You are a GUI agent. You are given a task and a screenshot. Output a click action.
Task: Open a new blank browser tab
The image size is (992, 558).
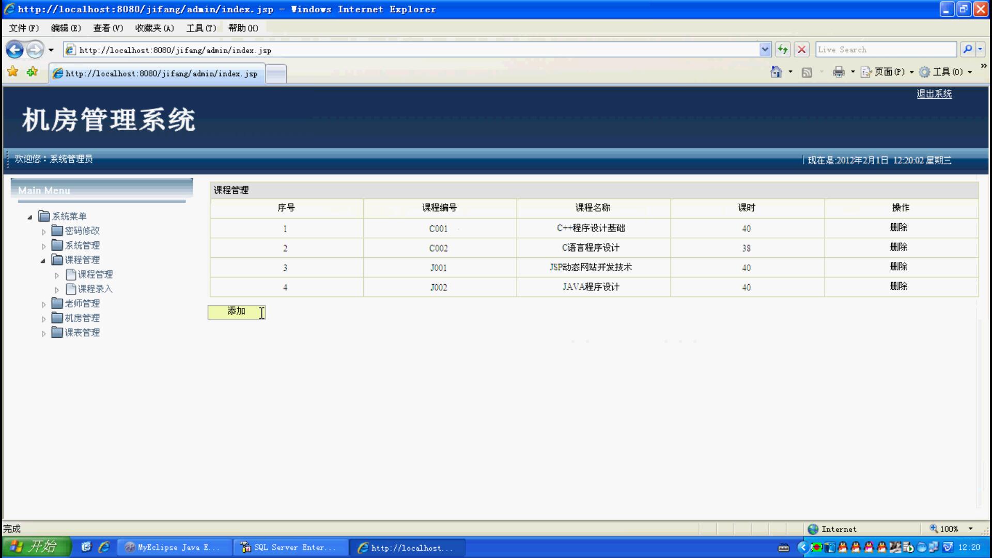coord(276,73)
